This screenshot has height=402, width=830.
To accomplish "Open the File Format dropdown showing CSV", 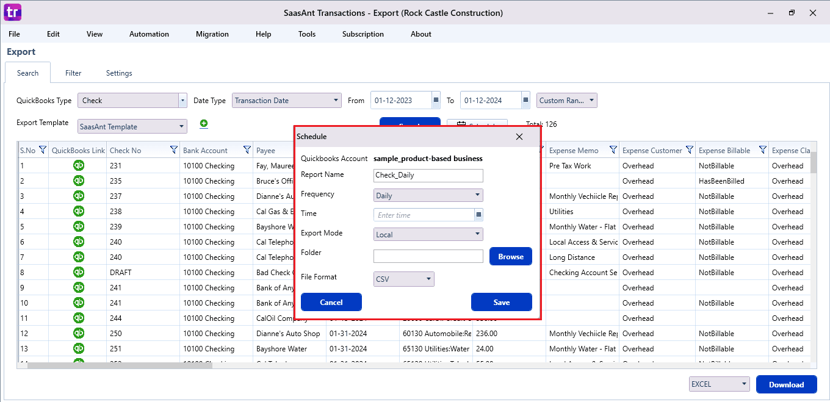I will tap(404, 279).
